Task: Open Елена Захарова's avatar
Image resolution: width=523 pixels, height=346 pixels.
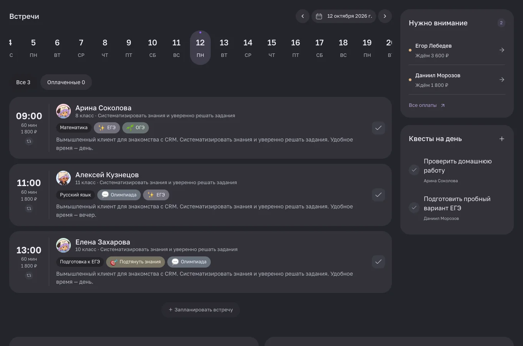Action: pyautogui.click(x=63, y=245)
